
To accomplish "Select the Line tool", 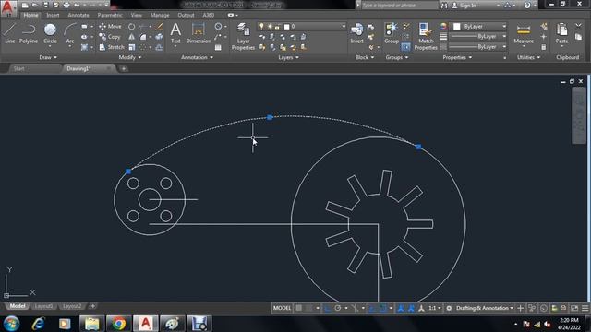I will click(9, 33).
